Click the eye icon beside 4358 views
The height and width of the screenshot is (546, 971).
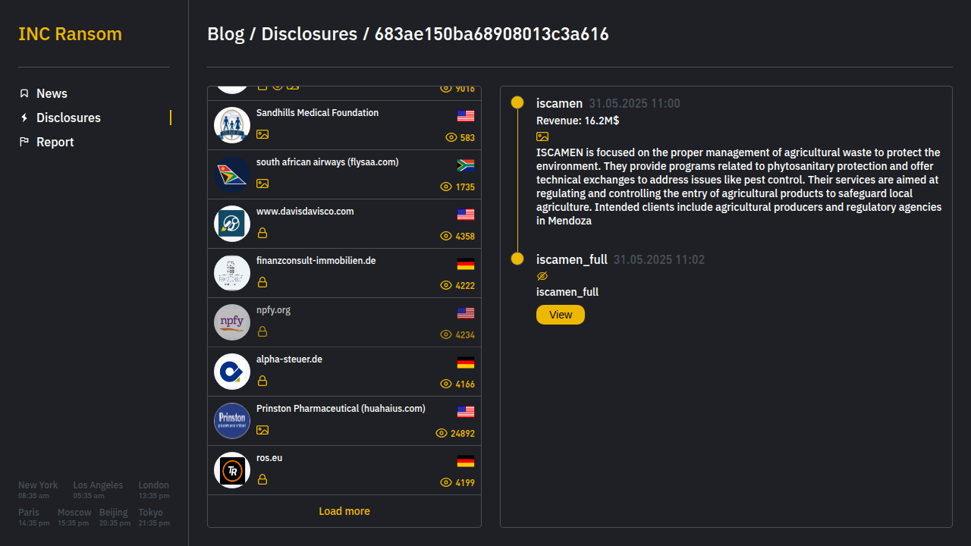(446, 236)
